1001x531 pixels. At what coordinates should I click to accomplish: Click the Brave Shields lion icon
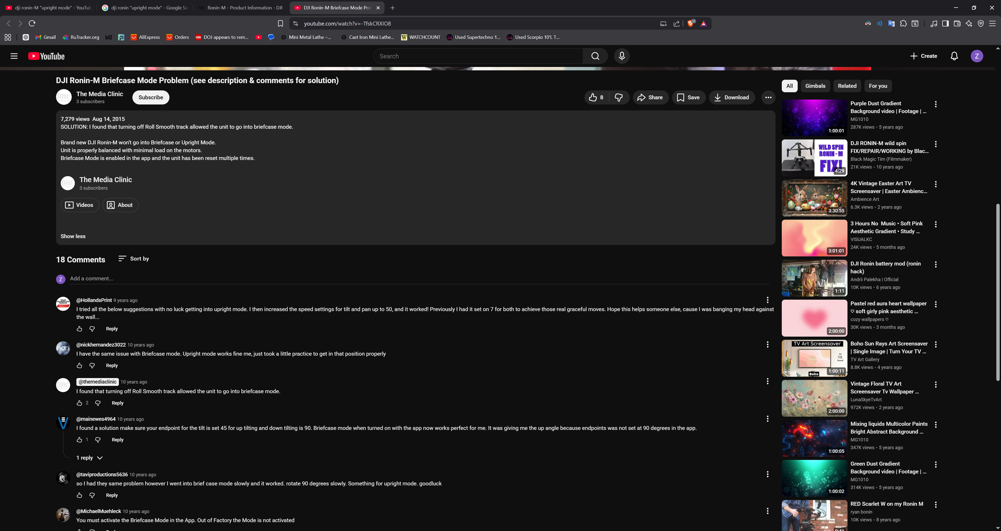[x=691, y=24]
